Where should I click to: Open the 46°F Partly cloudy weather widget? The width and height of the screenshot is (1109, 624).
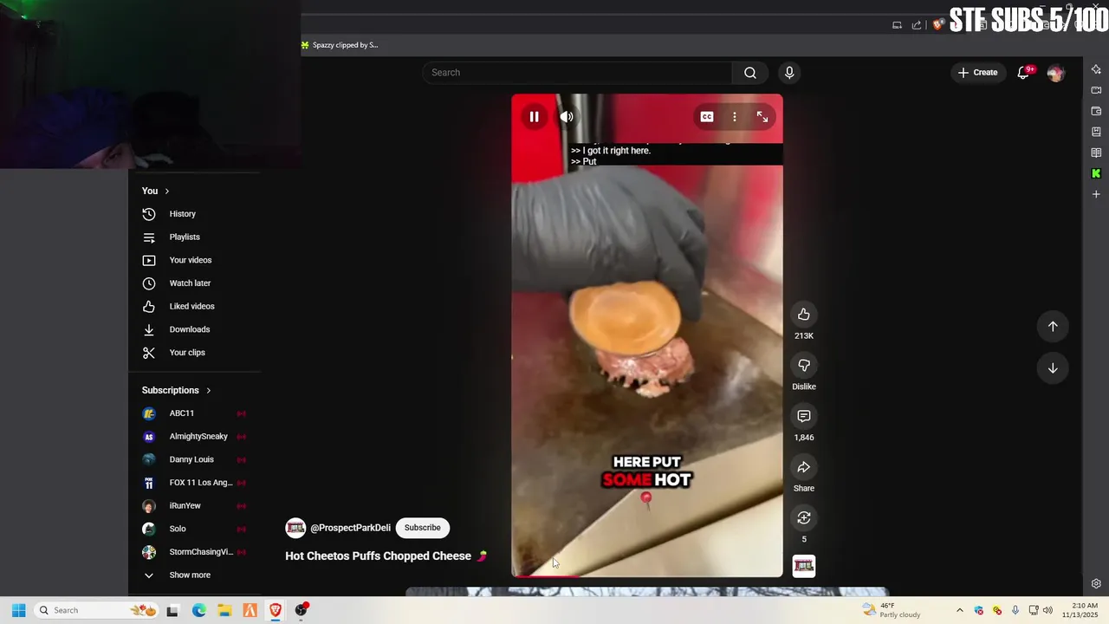click(891, 610)
